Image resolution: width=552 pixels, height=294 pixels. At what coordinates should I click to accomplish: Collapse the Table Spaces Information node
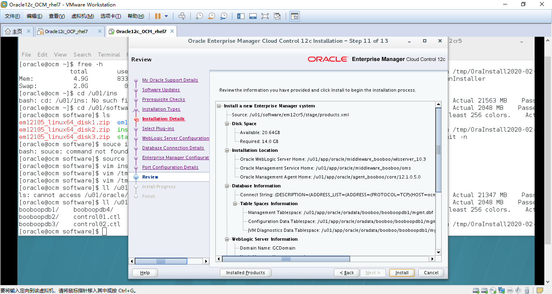pos(236,204)
